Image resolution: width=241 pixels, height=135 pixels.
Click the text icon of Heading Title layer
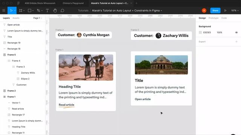[x=9, y=127]
